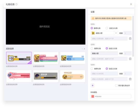Close the 礼物任务 dialog
This screenshot has height=107, width=138.
131,4
